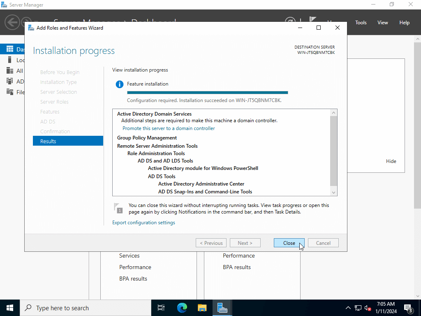
Task: Maximize the Add Roles and Features Wizard
Action: pyautogui.click(x=319, y=28)
